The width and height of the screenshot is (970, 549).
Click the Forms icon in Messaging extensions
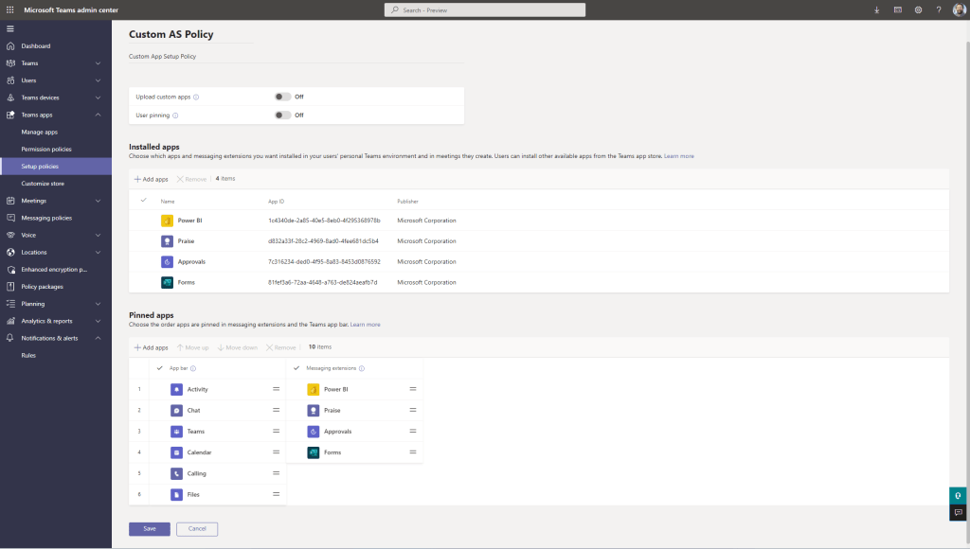click(x=314, y=452)
